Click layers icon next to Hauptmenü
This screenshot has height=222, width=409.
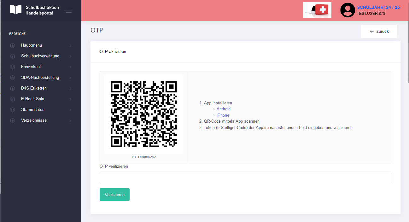pos(13,45)
